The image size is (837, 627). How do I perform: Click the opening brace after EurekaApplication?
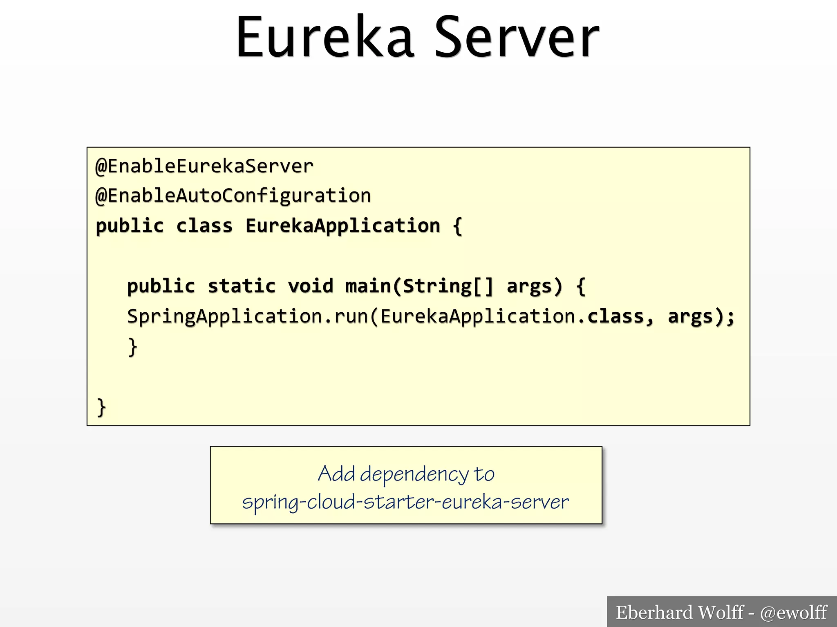tap(458, 226)
